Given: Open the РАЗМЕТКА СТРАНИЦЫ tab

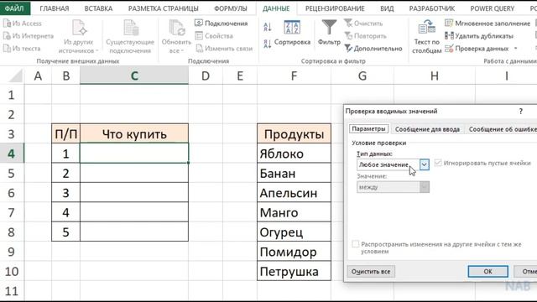Looking at the screenshot, I should (163, 8).
